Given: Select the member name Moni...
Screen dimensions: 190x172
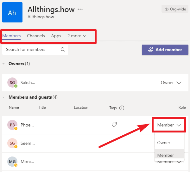Looking at the screenshot, I should point(27,162).
